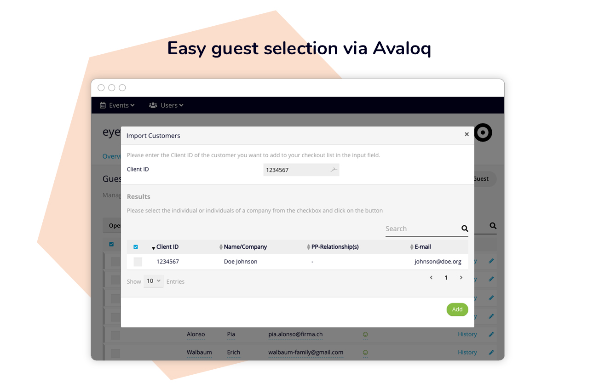Open the Show 10 entries dropdown

pyautogui.click(x=153, y=281)
